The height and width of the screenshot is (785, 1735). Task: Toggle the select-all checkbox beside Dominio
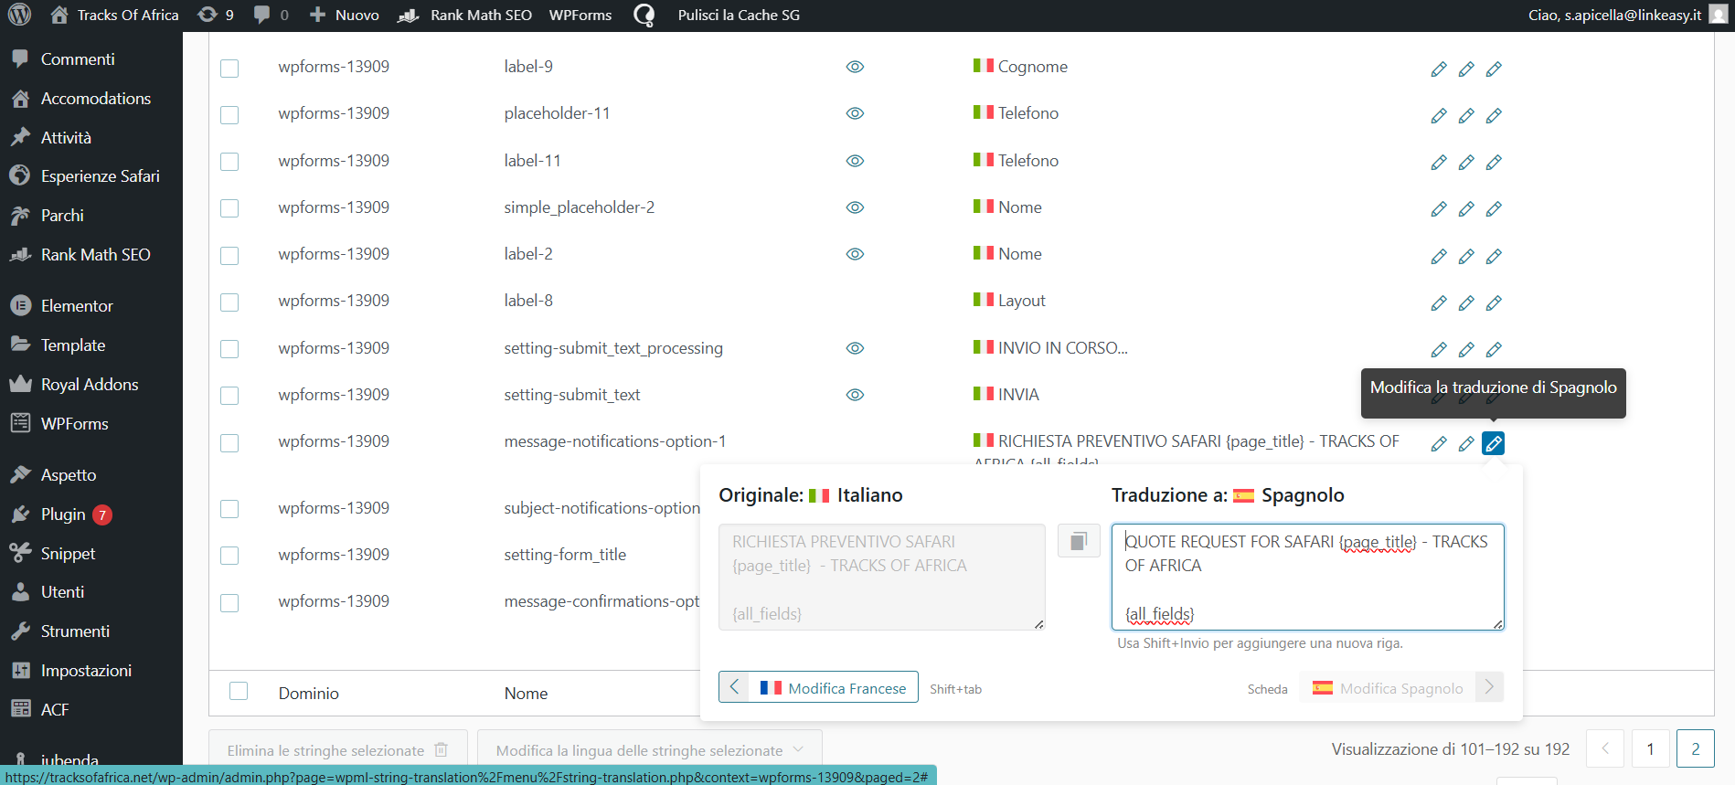pos(239,691)
